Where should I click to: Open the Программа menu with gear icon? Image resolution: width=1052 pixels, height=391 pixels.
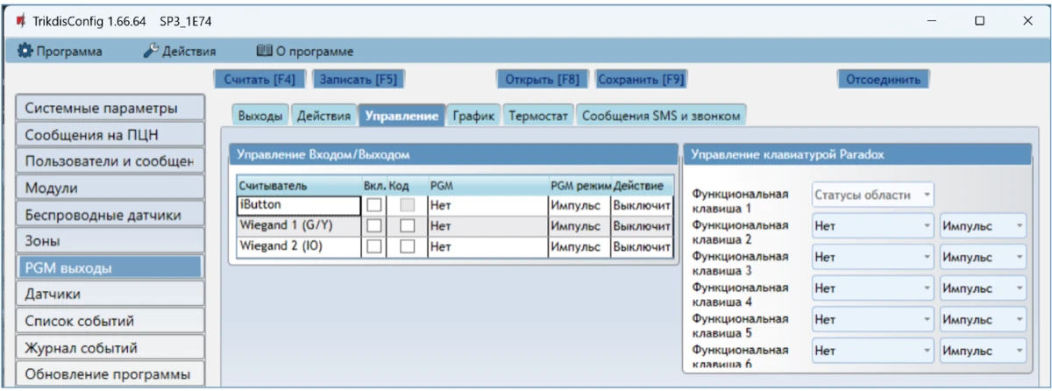[x=60, y=52]
